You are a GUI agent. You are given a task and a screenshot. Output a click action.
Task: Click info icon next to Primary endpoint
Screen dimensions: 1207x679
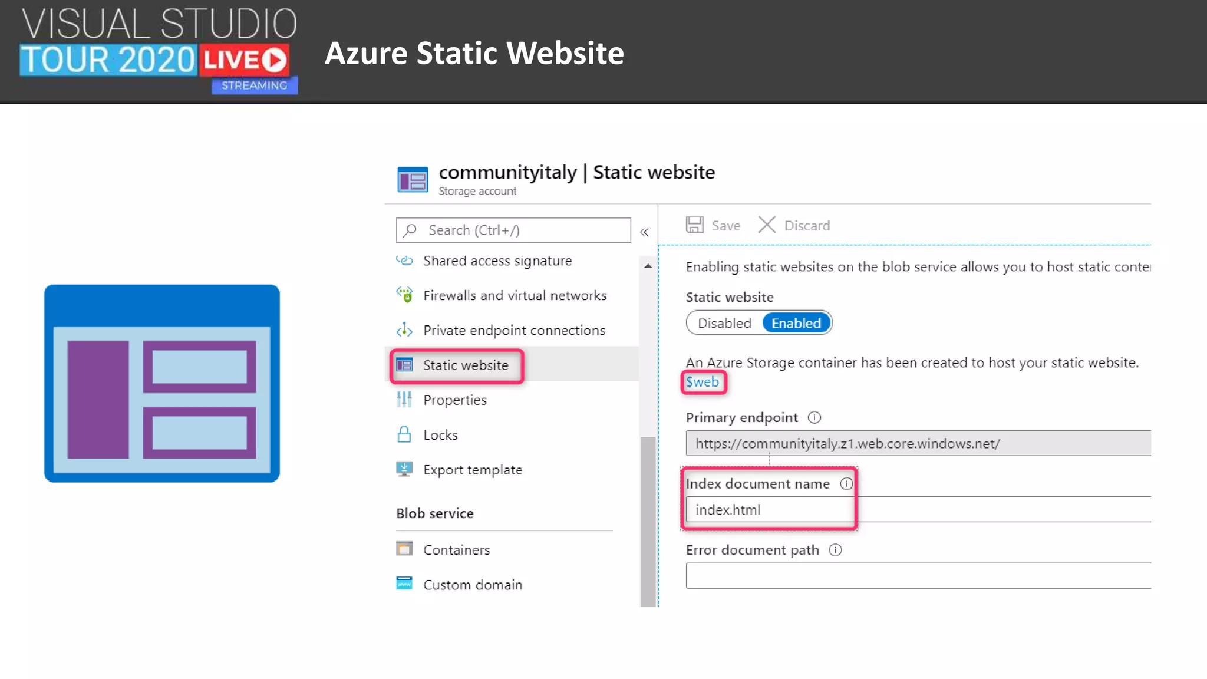pyautogui.click(x=814, y=417)
